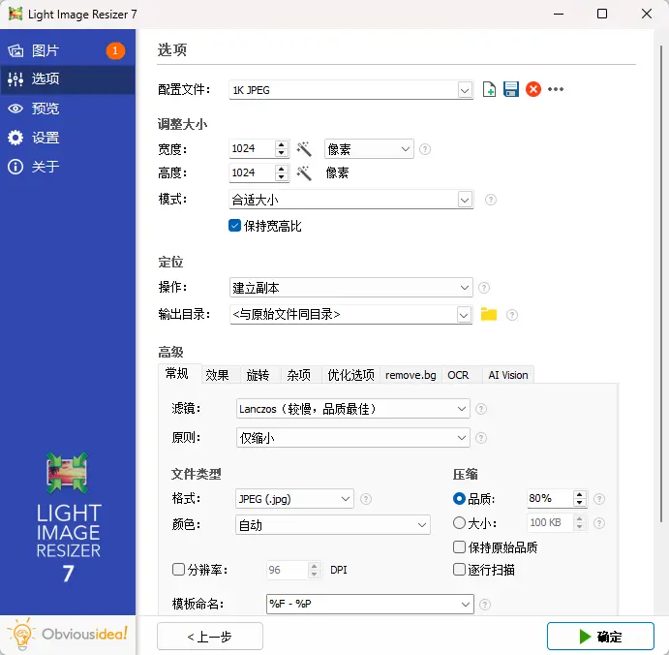Click the 品质 value field showing 80%
Screen dimensions: 669x655
click(550, 498)
